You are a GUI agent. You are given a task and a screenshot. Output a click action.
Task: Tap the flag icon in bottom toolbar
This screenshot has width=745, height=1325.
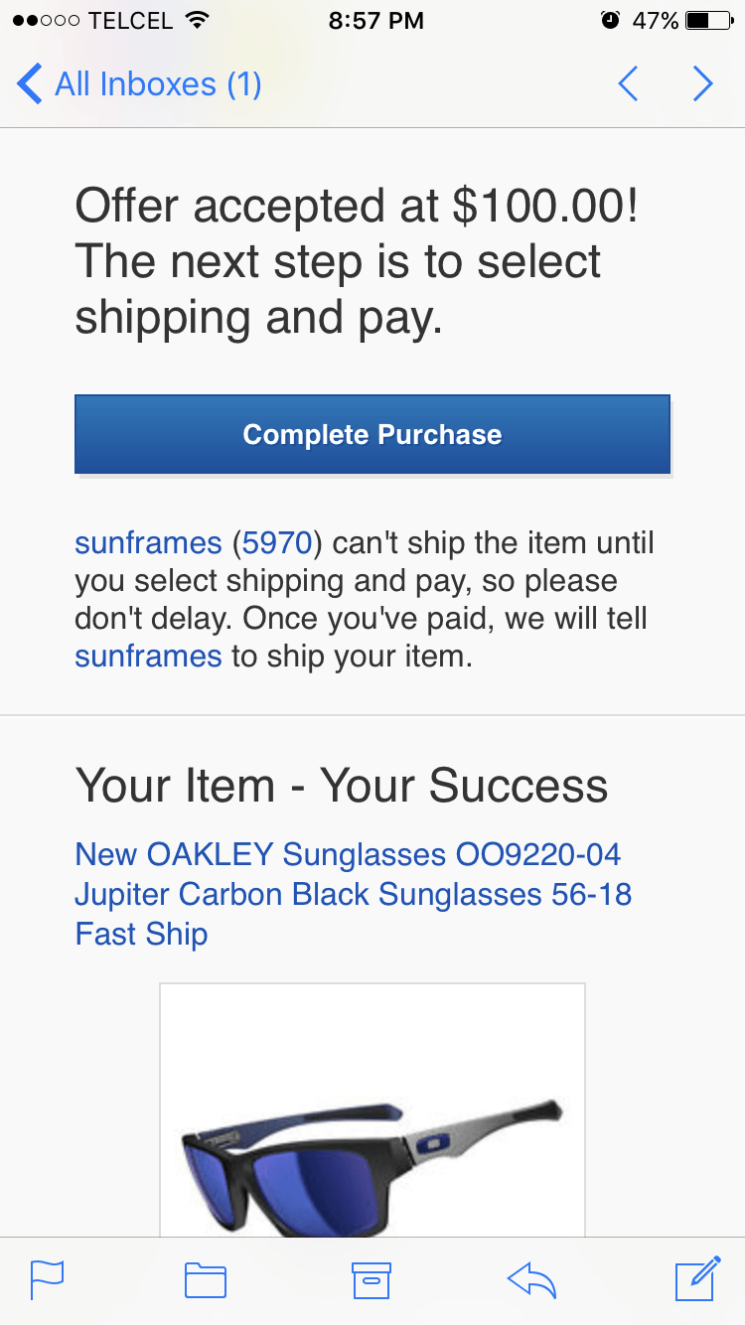coord(47,1279)
